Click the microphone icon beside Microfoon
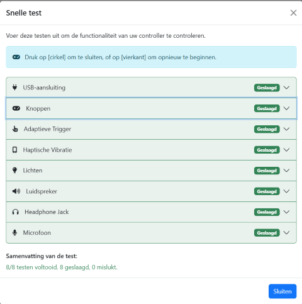The image size is (302, 304). point(14,233)
